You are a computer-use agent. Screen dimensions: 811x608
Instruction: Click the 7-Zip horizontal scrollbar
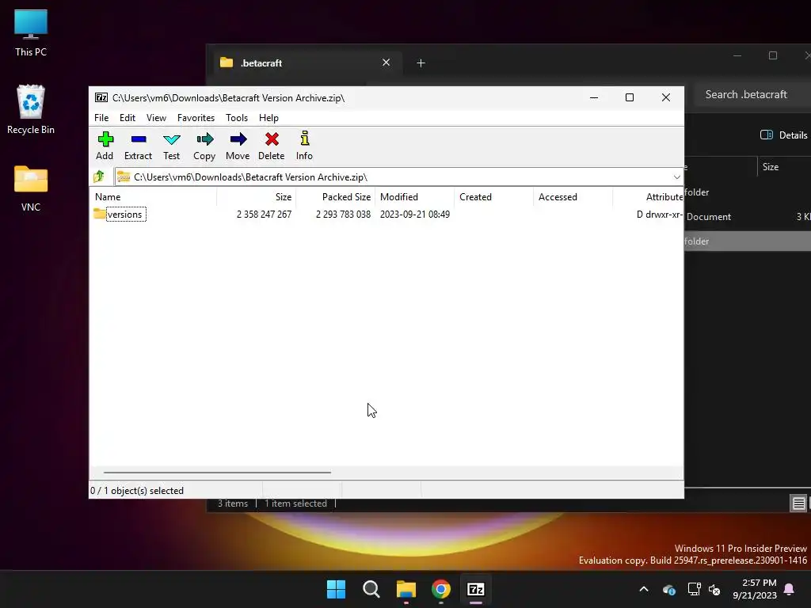[x=217, y=472]
